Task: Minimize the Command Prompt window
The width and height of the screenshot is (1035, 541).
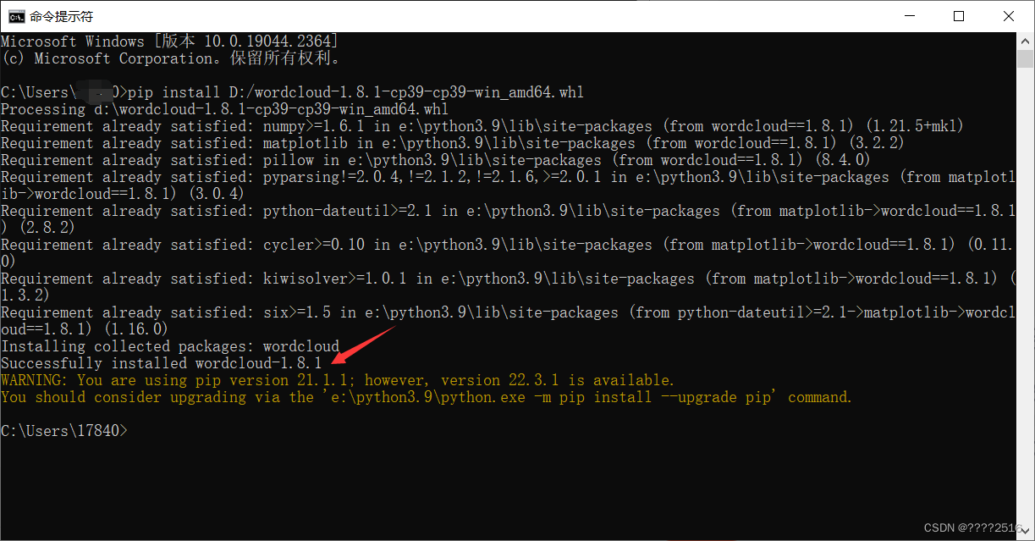Action: pos(908,16)
